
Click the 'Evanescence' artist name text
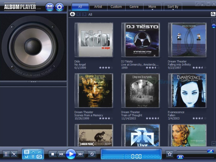[176, 112]
